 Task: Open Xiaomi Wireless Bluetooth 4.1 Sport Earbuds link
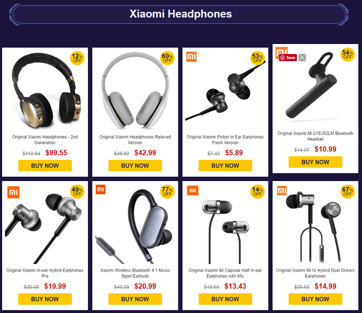pos(135,273)
